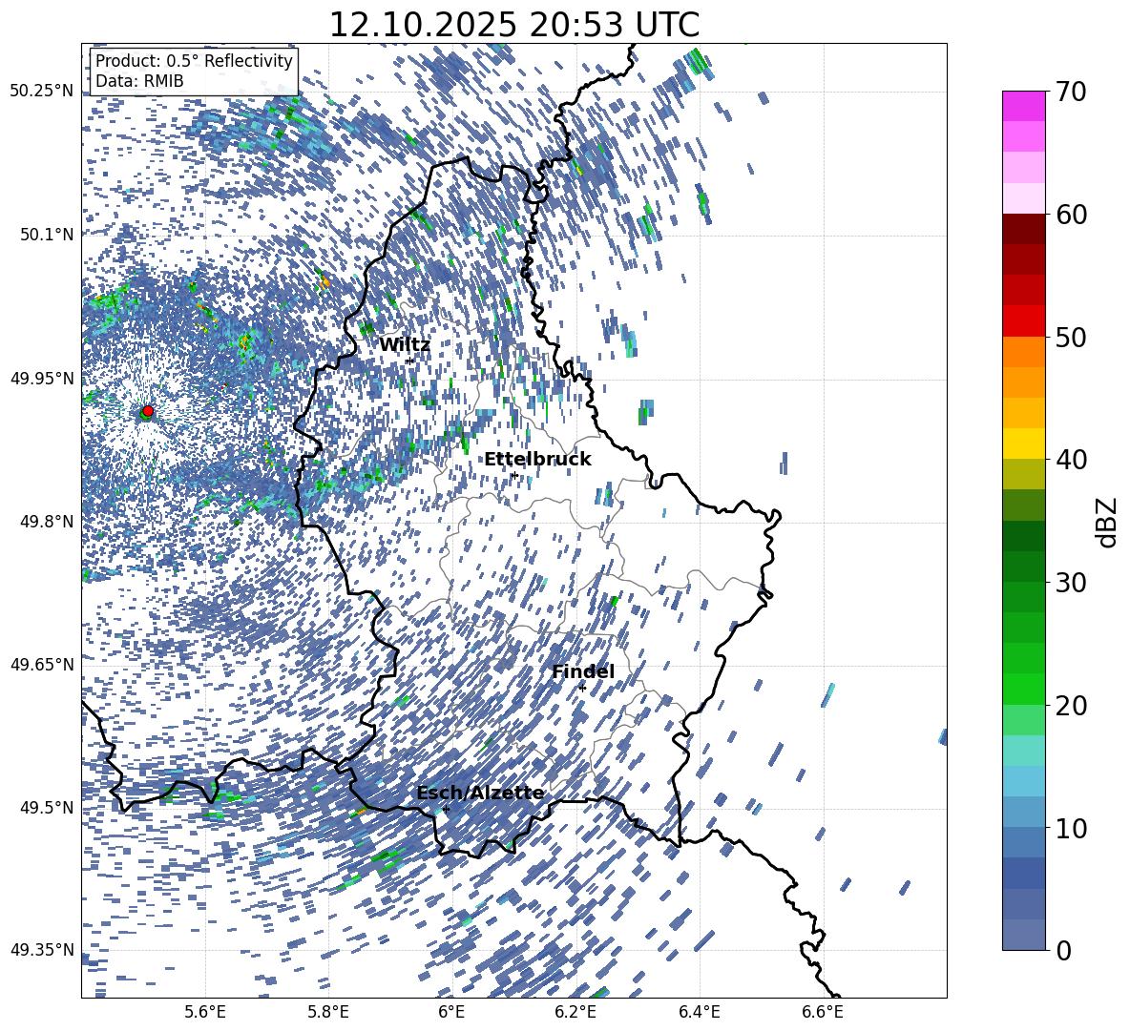This screenshot has width=1130, height=1031.
Task: Click the colorbar 10 tick label
Action: pos(1071,827)
